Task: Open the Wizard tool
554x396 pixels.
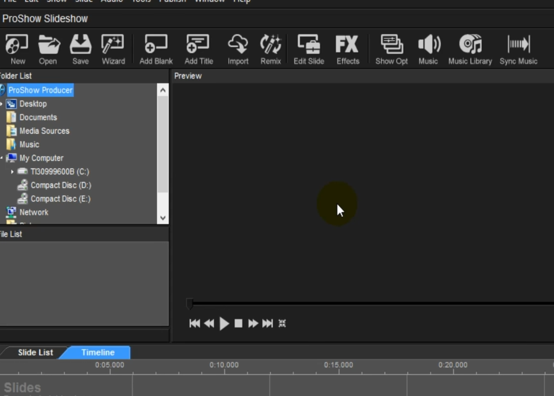Action: point(113,49)
